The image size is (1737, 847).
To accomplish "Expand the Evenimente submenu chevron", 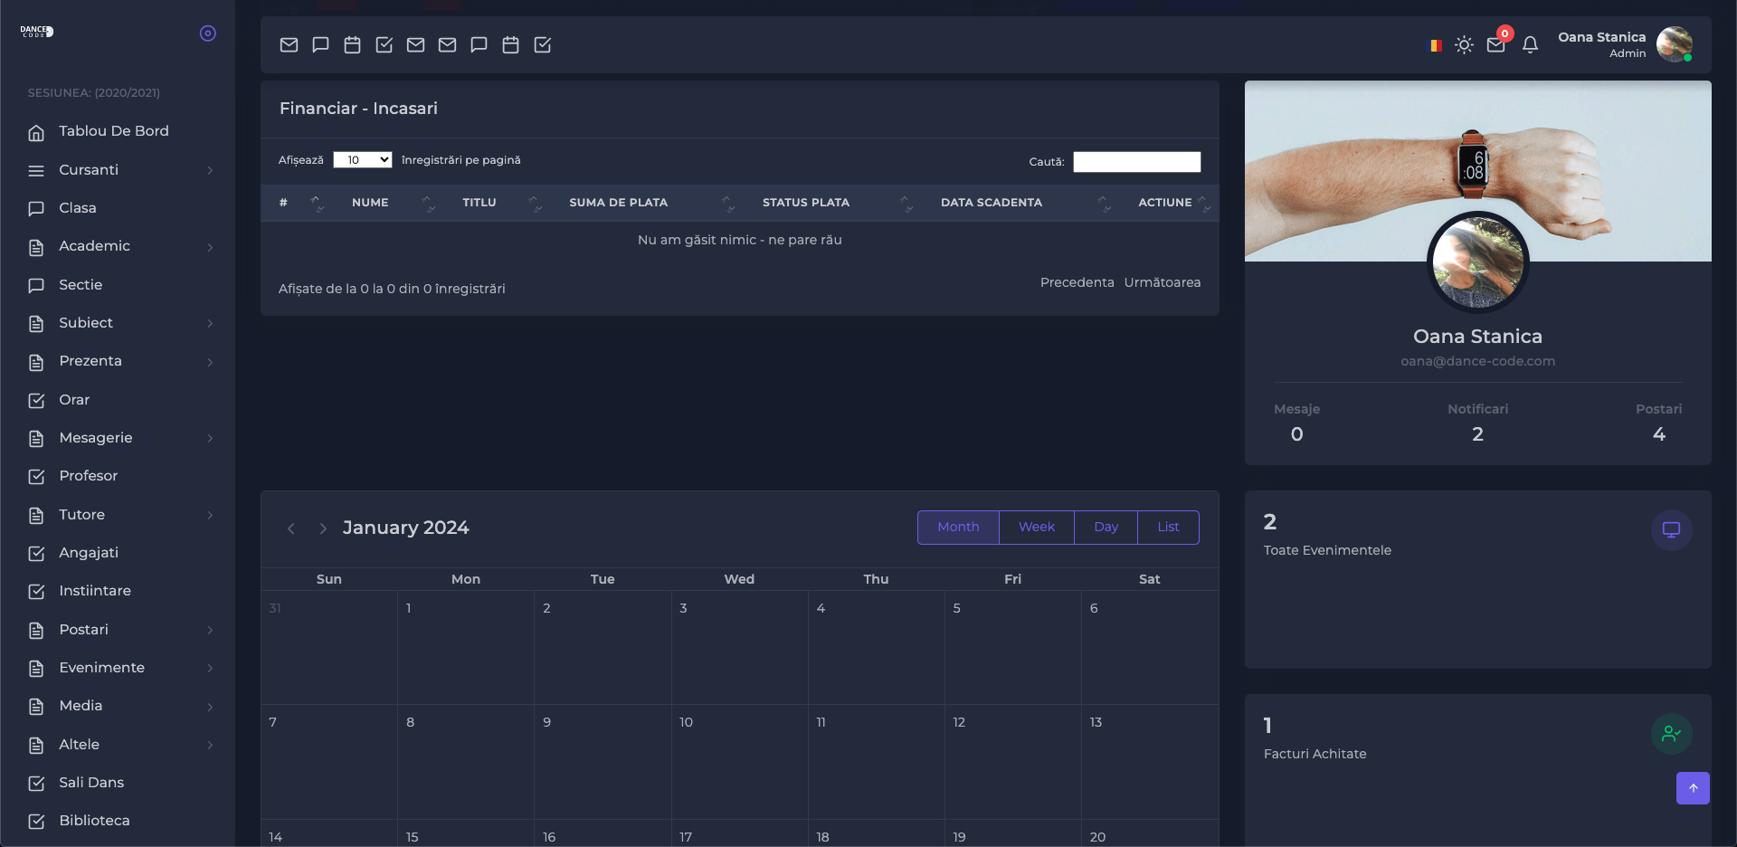I will [x=210, y=668].
